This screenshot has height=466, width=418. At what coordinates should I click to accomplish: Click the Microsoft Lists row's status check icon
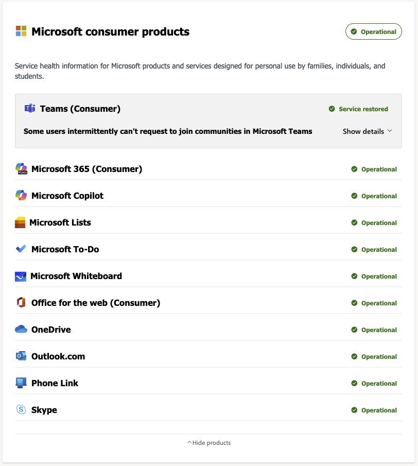(354, 222)
